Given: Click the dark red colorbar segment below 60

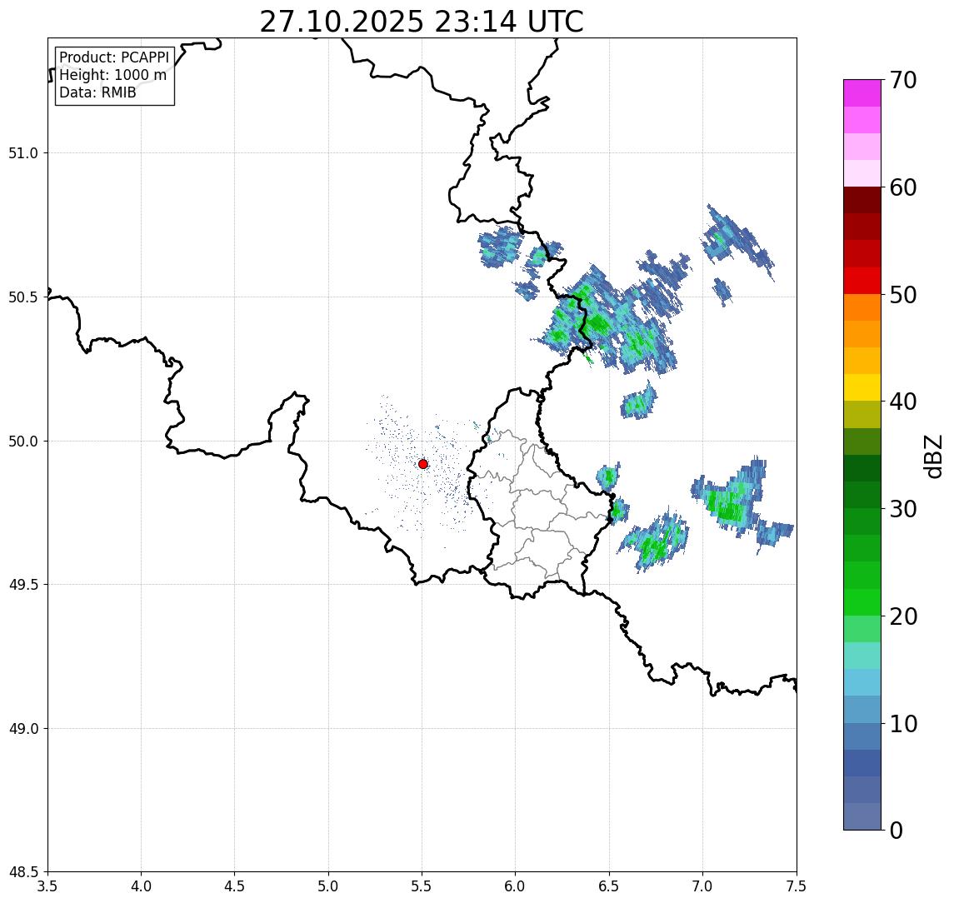Looking at the screenshot, I should click(x=862, y=200).
